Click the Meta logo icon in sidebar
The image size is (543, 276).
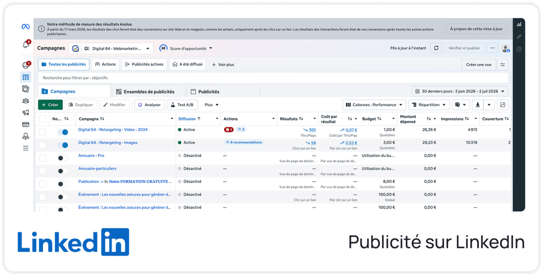(x=25, y=27)
